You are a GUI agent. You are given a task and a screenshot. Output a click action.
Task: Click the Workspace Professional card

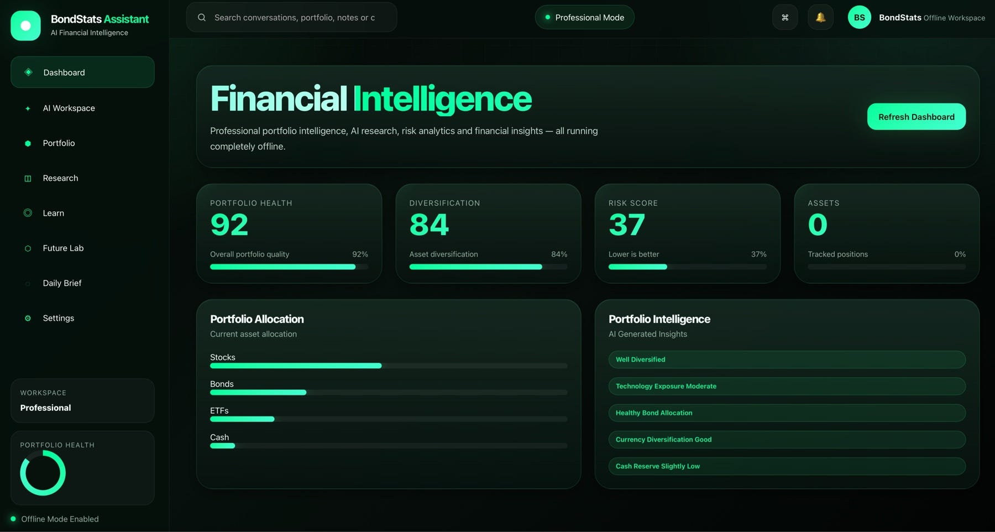(82, 400)
